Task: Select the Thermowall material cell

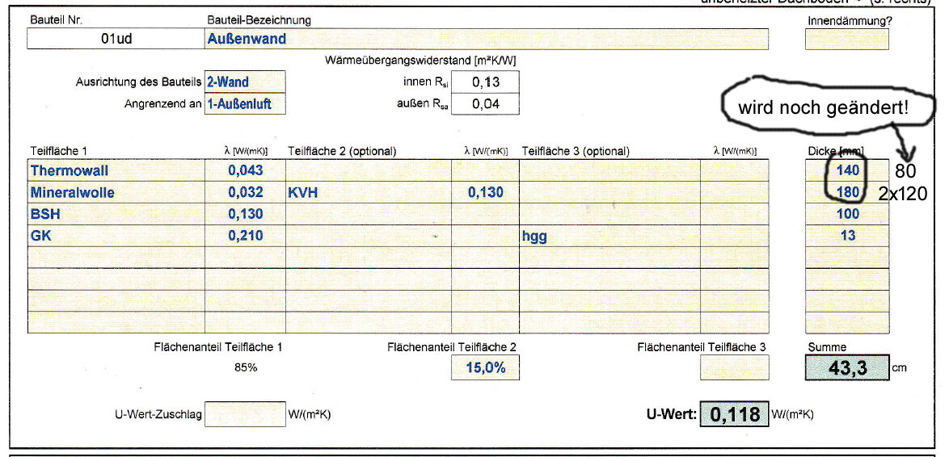Action: point(116,170)
